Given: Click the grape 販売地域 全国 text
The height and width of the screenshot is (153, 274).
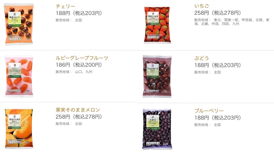Looking at the screenshot, I should tap(207, 72).
